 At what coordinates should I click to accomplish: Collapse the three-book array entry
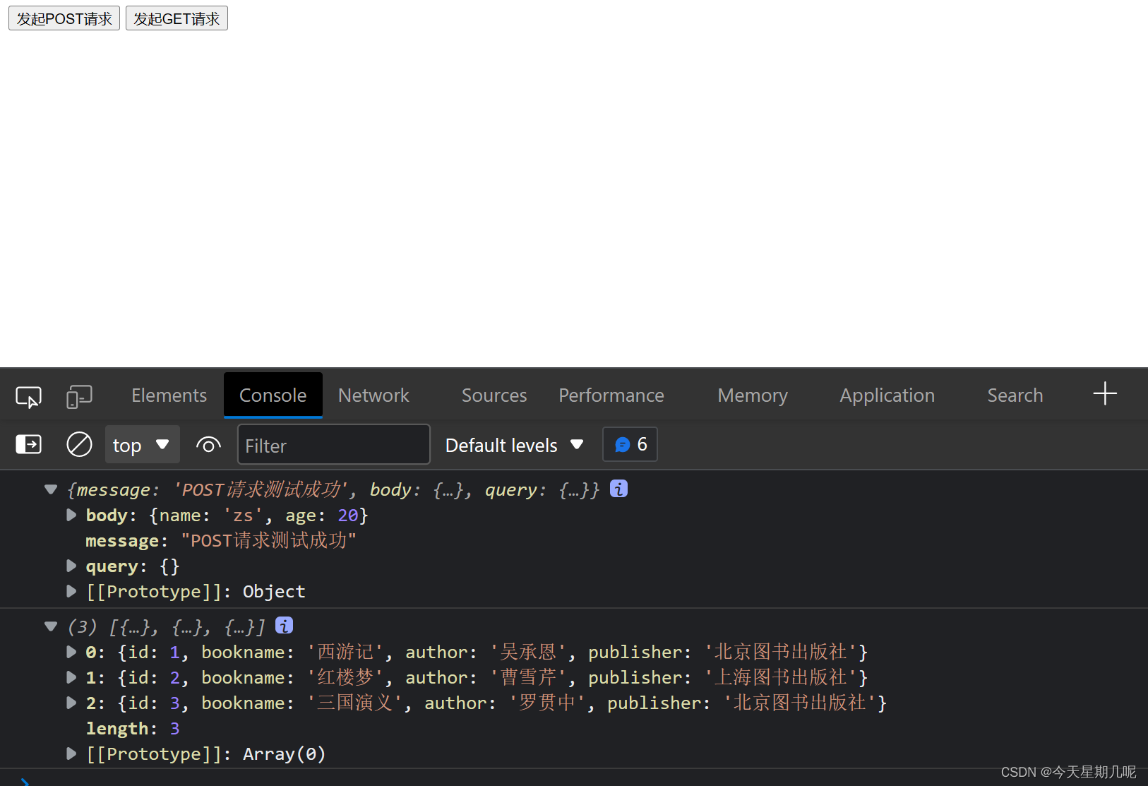click(50, 626)
